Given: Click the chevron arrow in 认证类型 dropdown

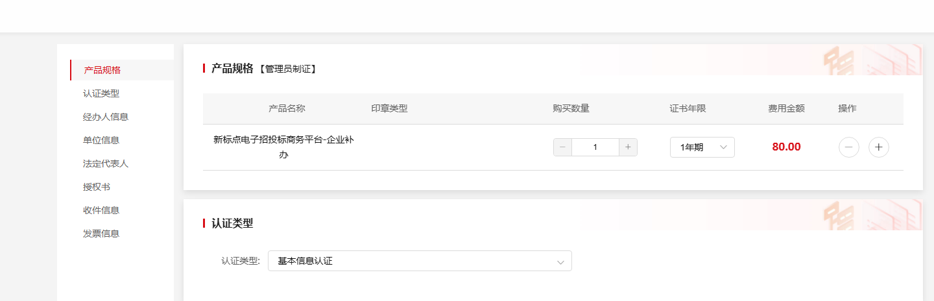Looking at the screenshot, I should pyautogui.click(x=560, y=261).
